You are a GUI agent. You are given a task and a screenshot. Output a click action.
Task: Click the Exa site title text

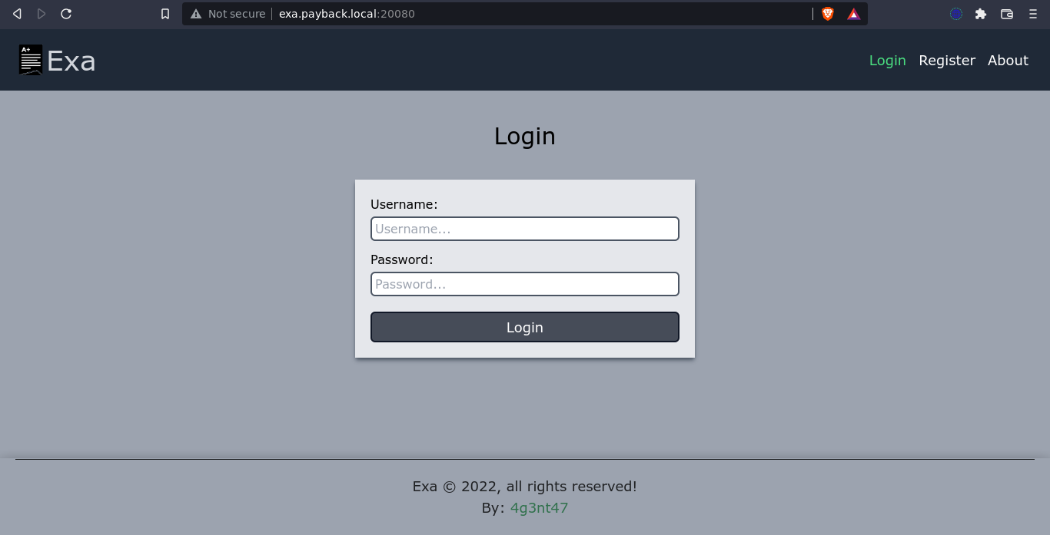coord(71,61)
